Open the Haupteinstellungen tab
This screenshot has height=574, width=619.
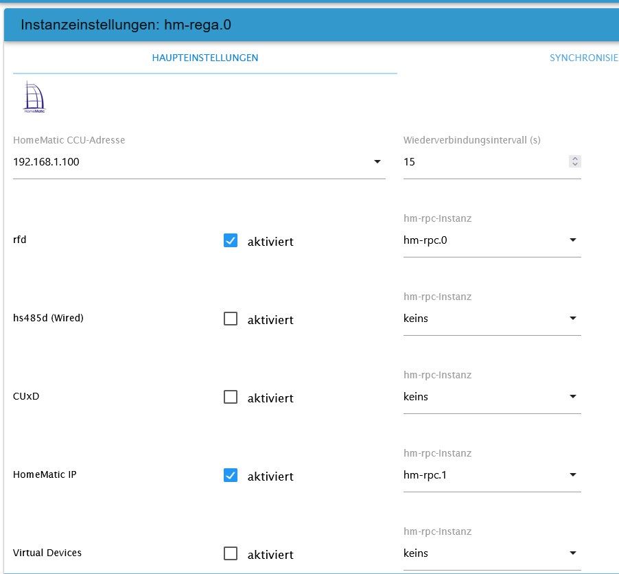[205, 58]
